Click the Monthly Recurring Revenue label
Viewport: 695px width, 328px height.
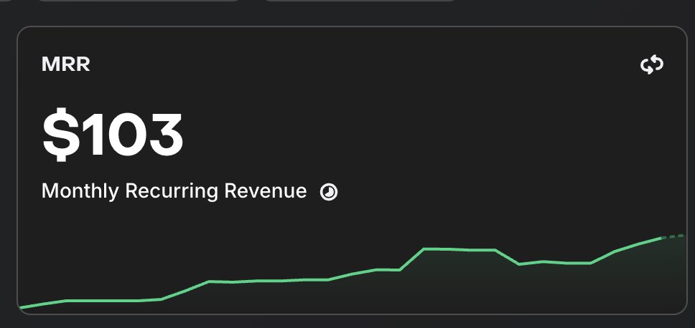click(174, 191)
